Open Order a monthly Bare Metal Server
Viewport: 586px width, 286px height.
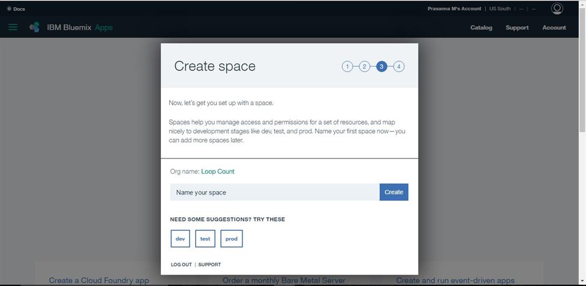point(284,280)
